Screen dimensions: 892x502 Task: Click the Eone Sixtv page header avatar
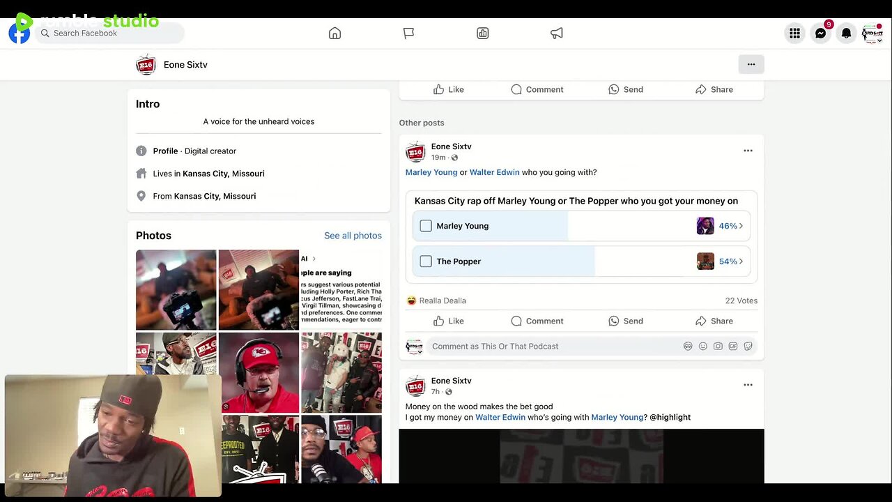point(146,65)
